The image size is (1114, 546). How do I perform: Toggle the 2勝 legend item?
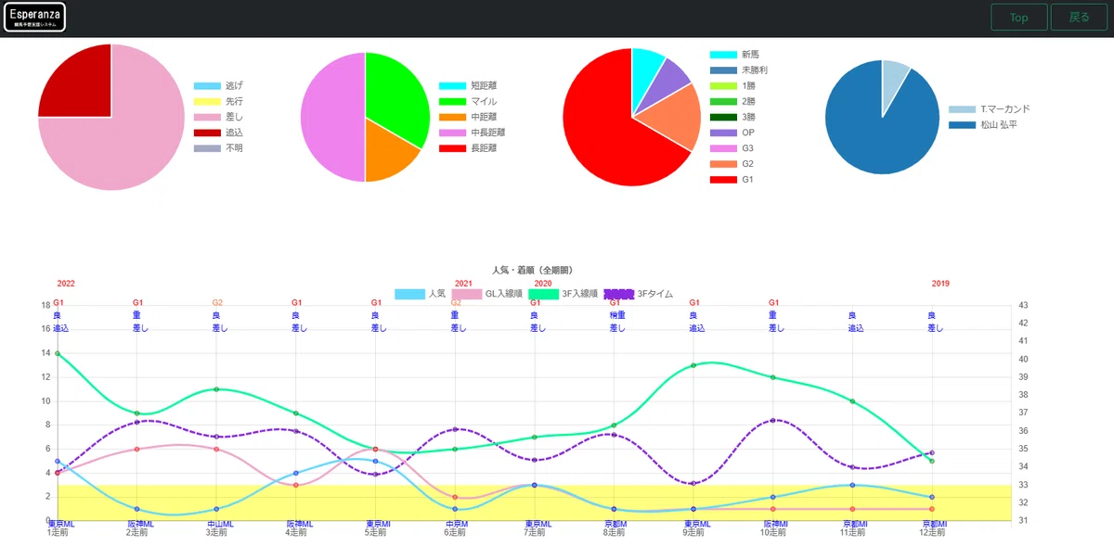tap(732, 101)
